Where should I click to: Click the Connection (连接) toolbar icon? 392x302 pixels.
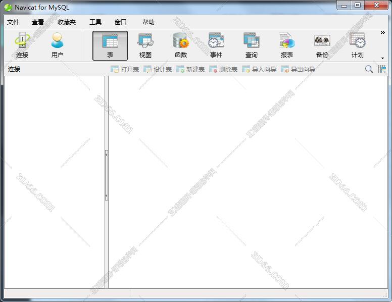point(22,45)
